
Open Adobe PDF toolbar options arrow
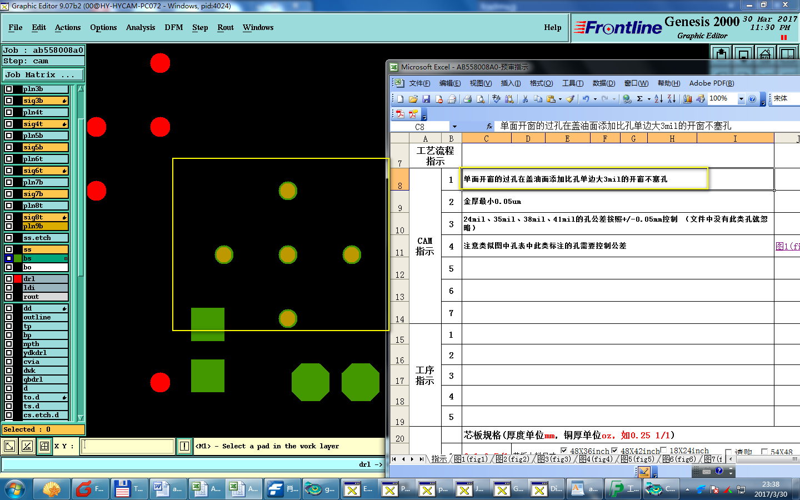point(424,115)
